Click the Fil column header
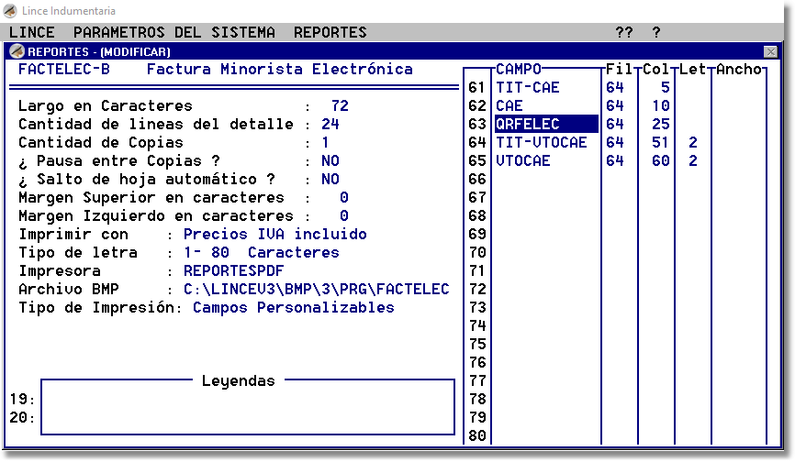Screen dimensions: 795x462 tap(619, 70)
